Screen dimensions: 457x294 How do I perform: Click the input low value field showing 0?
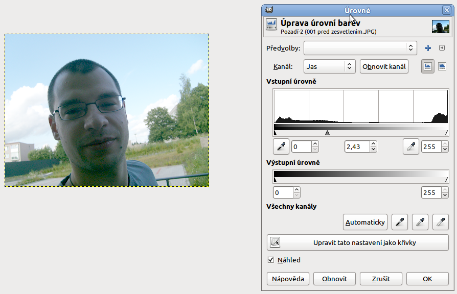pyautogui.click(x=301, y=146)
